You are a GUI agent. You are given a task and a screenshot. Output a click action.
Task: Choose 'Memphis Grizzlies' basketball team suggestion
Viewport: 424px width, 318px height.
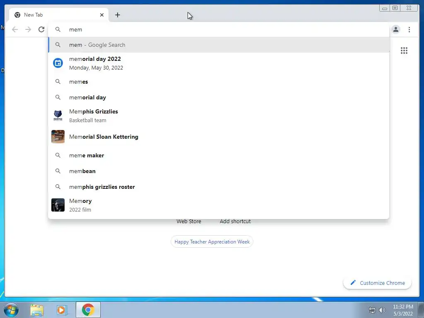click(x=219, y=116)
